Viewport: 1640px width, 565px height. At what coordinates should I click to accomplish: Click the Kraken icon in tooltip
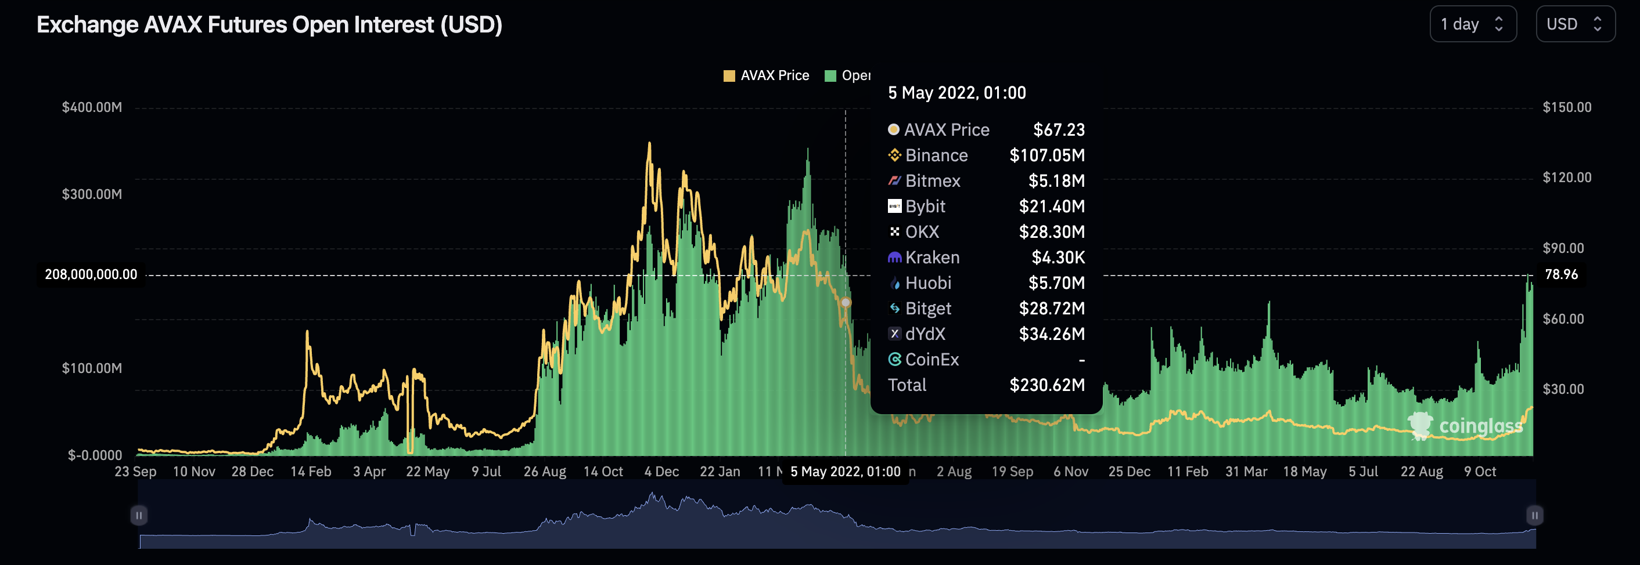[x=894, y=258]
